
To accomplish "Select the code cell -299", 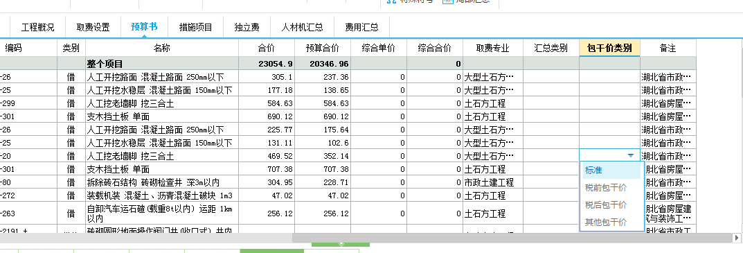I will [28, 103].
